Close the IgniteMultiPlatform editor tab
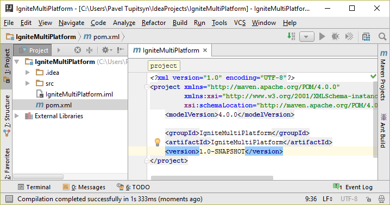Image resolution: width=390 pixels, height=205 pixels. pos(205,50)
